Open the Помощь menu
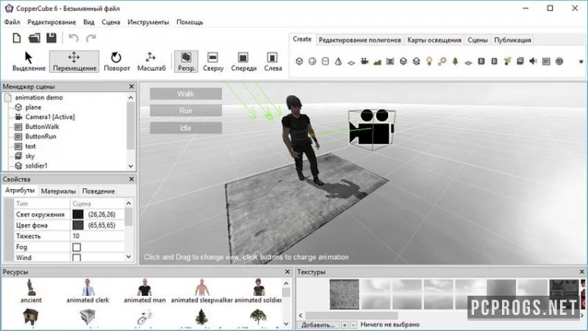588x331 pixels. [190, 22]
